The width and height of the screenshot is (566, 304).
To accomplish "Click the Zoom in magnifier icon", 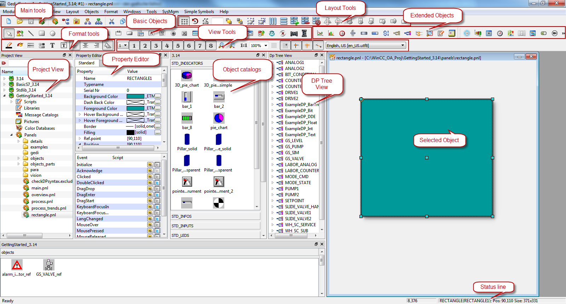I will [x=221, y=45].
